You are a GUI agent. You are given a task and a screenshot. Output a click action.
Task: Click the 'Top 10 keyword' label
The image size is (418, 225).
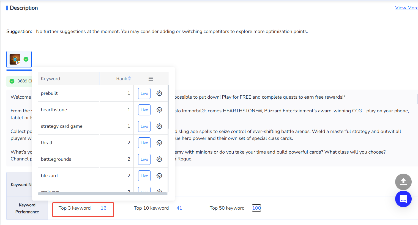coord(151,208)
